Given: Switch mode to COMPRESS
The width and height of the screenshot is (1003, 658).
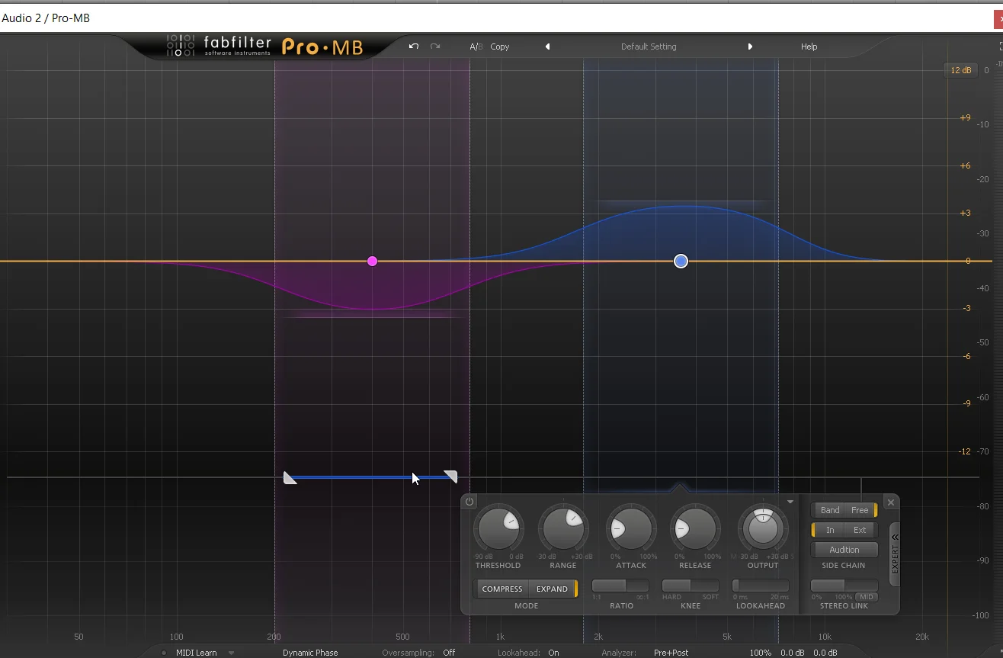Looking at the screenshot, I should (502, 589).
